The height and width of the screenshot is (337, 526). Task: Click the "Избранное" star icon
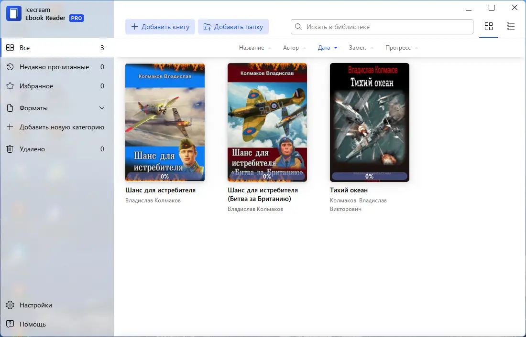(11, 86)
